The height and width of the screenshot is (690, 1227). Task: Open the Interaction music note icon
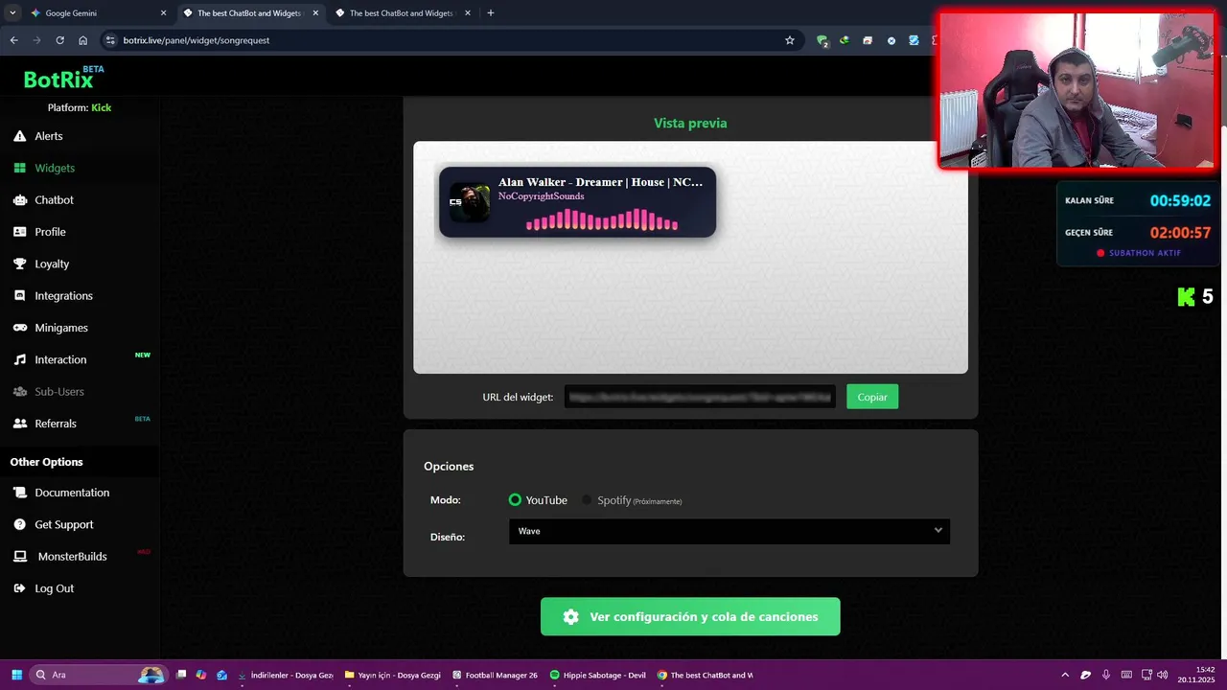(19, 359)
